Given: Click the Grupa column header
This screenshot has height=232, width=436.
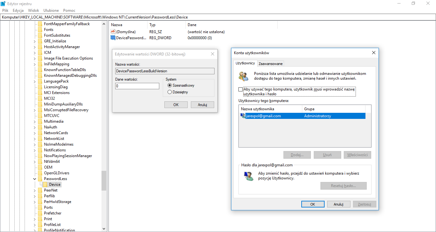Looking at the screenshot, I should [334, 109].
